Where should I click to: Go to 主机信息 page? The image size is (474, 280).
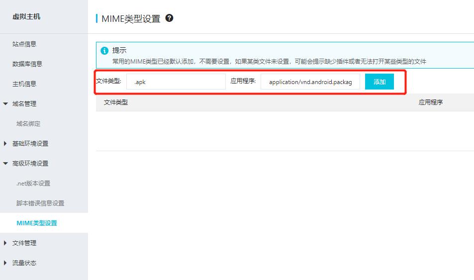click(x=24, y=84)
